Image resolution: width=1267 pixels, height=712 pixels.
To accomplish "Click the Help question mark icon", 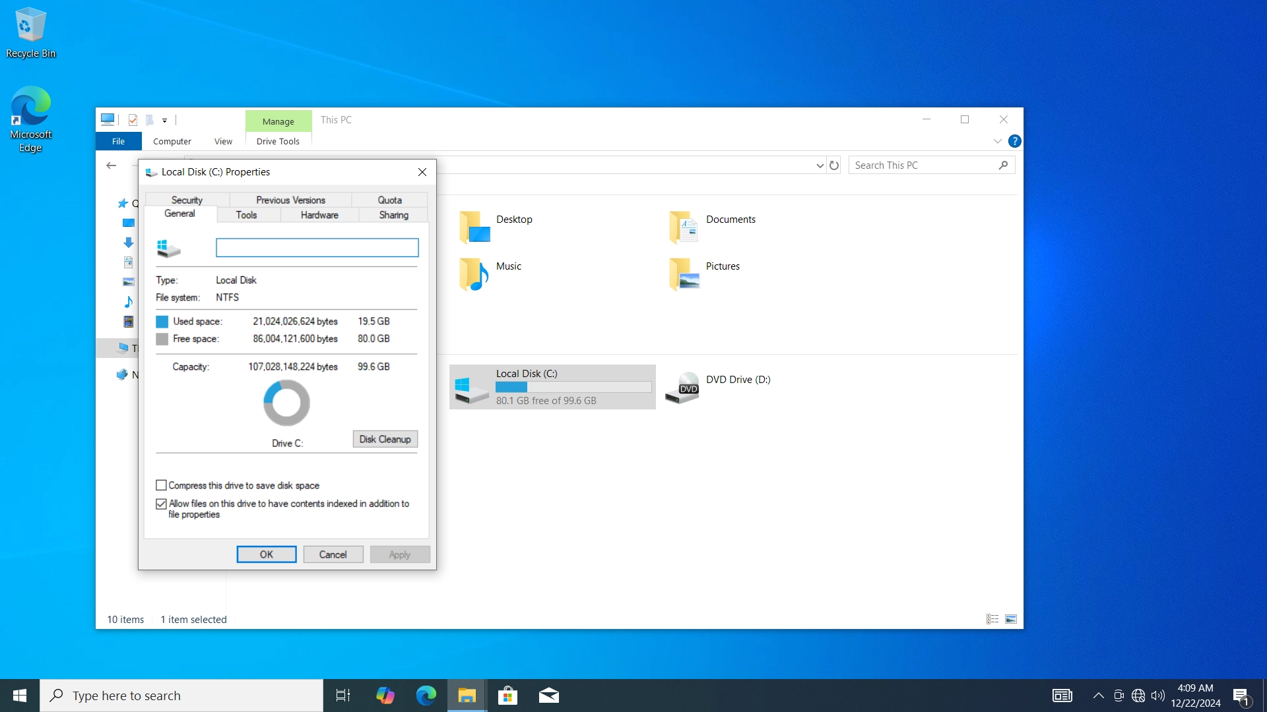I will pos(1015,141).
